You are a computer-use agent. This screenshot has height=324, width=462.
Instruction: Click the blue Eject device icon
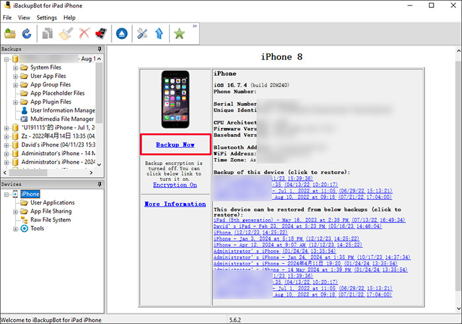pos(121,34)
